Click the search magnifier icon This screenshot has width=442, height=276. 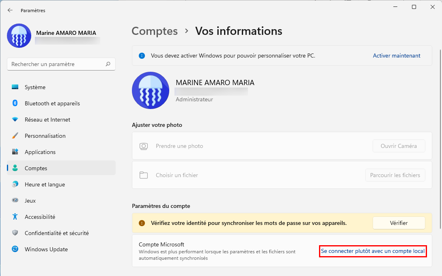coord(108,64)
